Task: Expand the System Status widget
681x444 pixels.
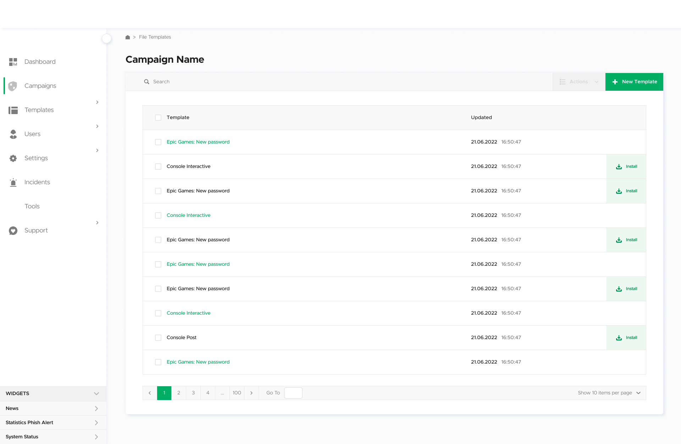Action: pyautogui.click(x=53, y=437)
